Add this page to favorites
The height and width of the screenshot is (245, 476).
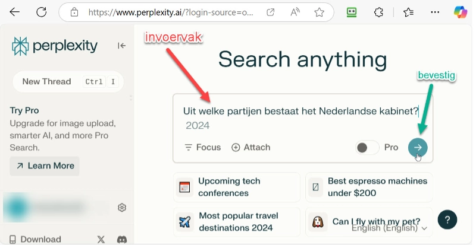(319, 12)
